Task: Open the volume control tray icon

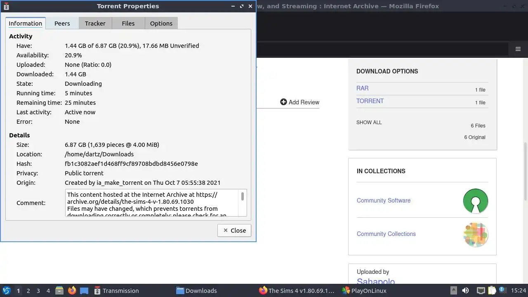Action: (x=465, y=290)
